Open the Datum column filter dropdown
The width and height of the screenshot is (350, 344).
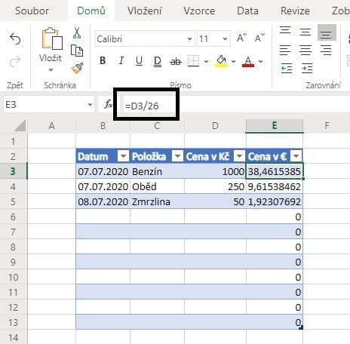pyautogui.click(x=123, y=156)
